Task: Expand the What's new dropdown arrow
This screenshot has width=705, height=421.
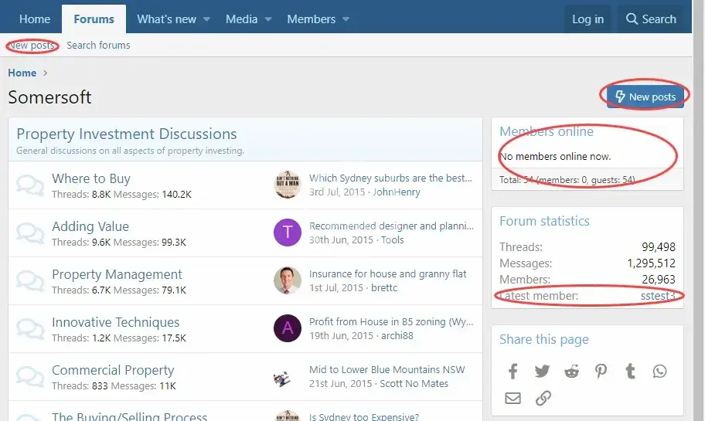Action: (206, 19)
